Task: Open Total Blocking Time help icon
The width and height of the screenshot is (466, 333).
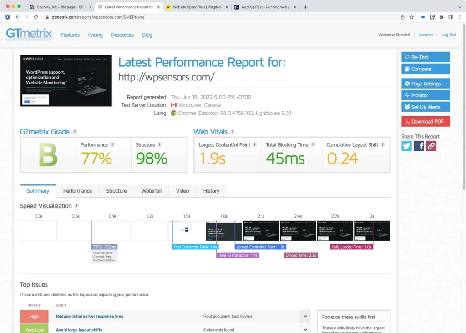Action: pyautogui.click(x=313, y=145)
